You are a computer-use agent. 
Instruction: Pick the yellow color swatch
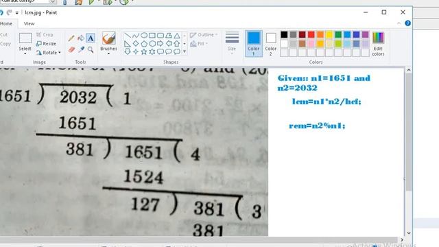[329, 34]
